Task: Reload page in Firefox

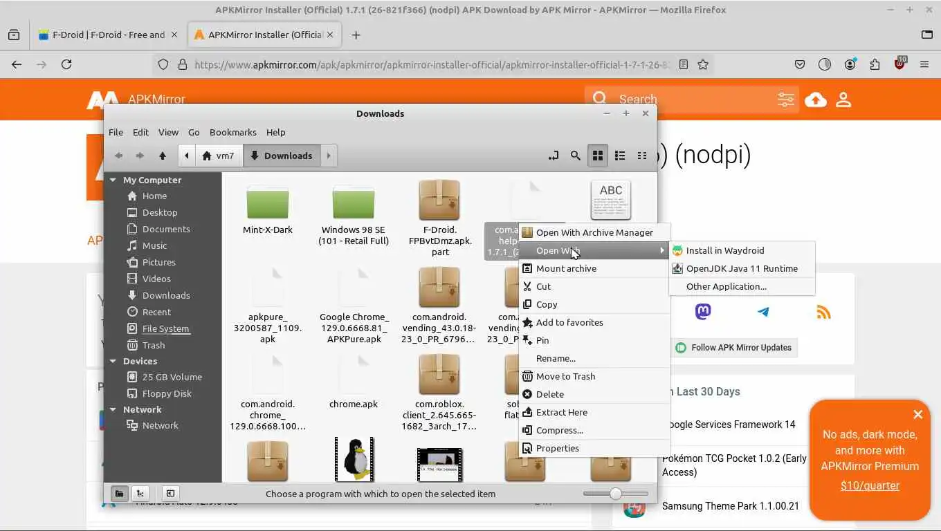Action: tap(66, 64)
